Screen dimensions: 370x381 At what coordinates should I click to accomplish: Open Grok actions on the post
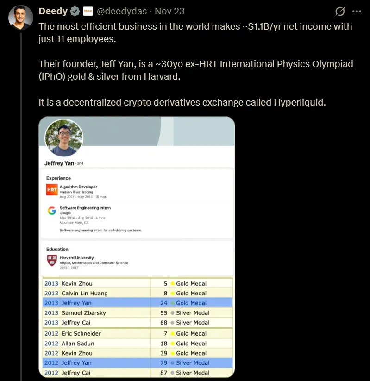[x=341, y=11]
